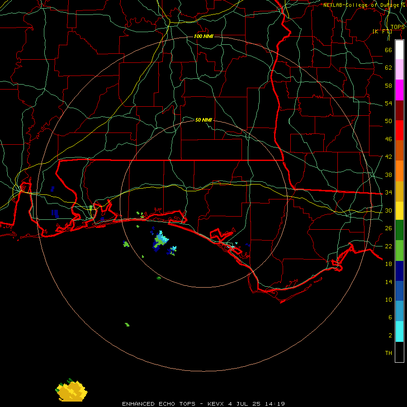407x407 pixels.
Task: Click the '38' legend value
Action: click(388, 175)
